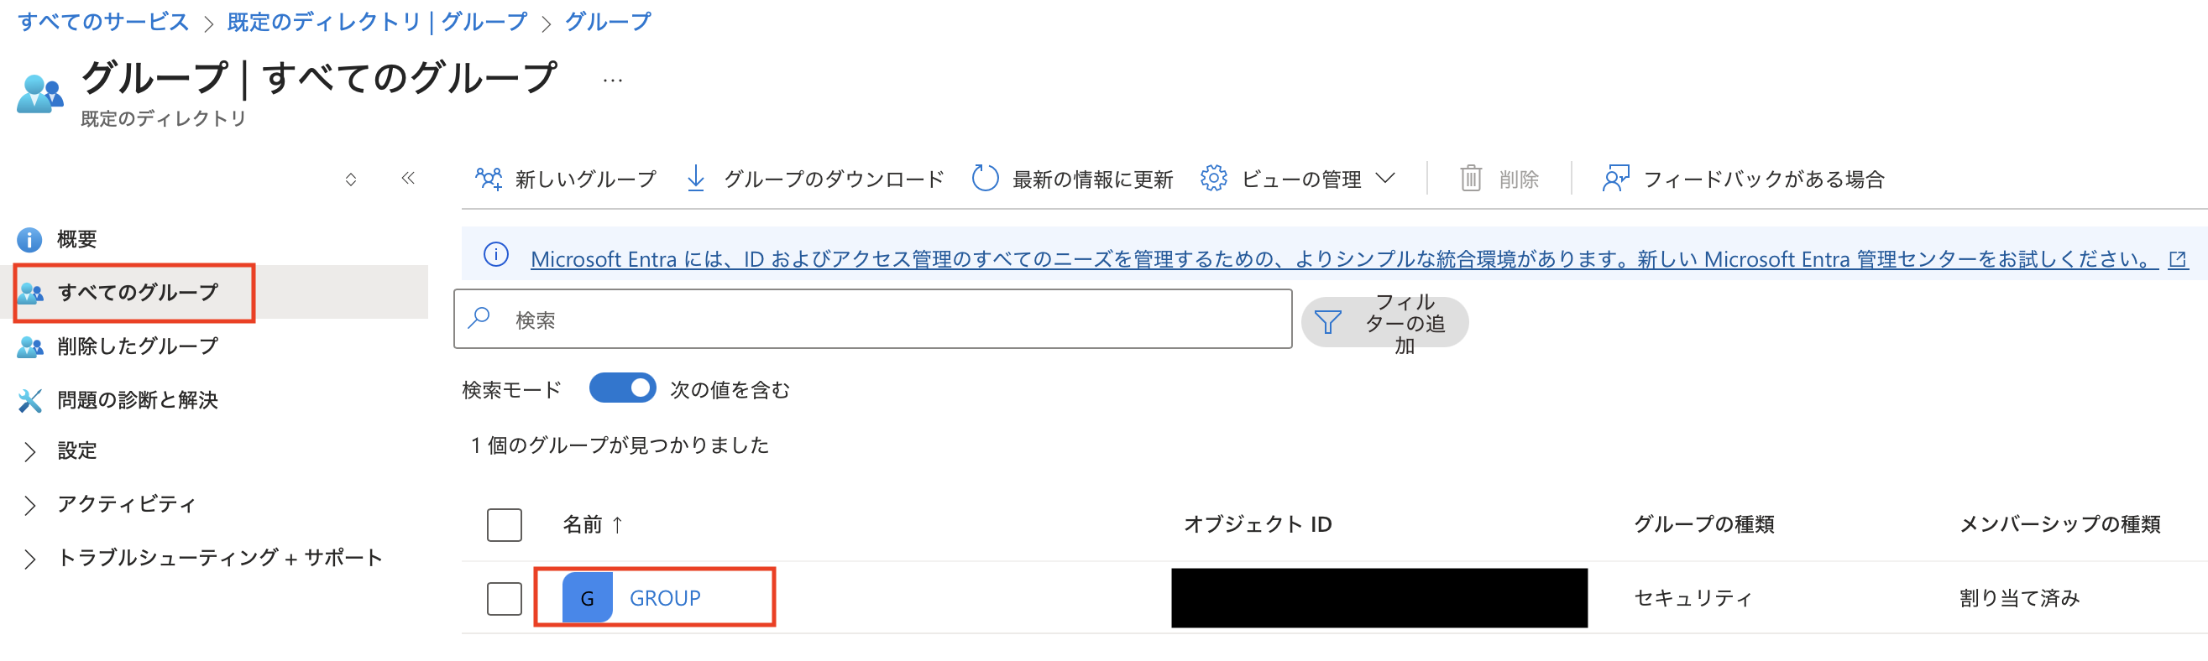Collapse the sidebar with the double-chevron icon
The width and height of the screenshot is (2208, 661).
[x=407, y=178]
